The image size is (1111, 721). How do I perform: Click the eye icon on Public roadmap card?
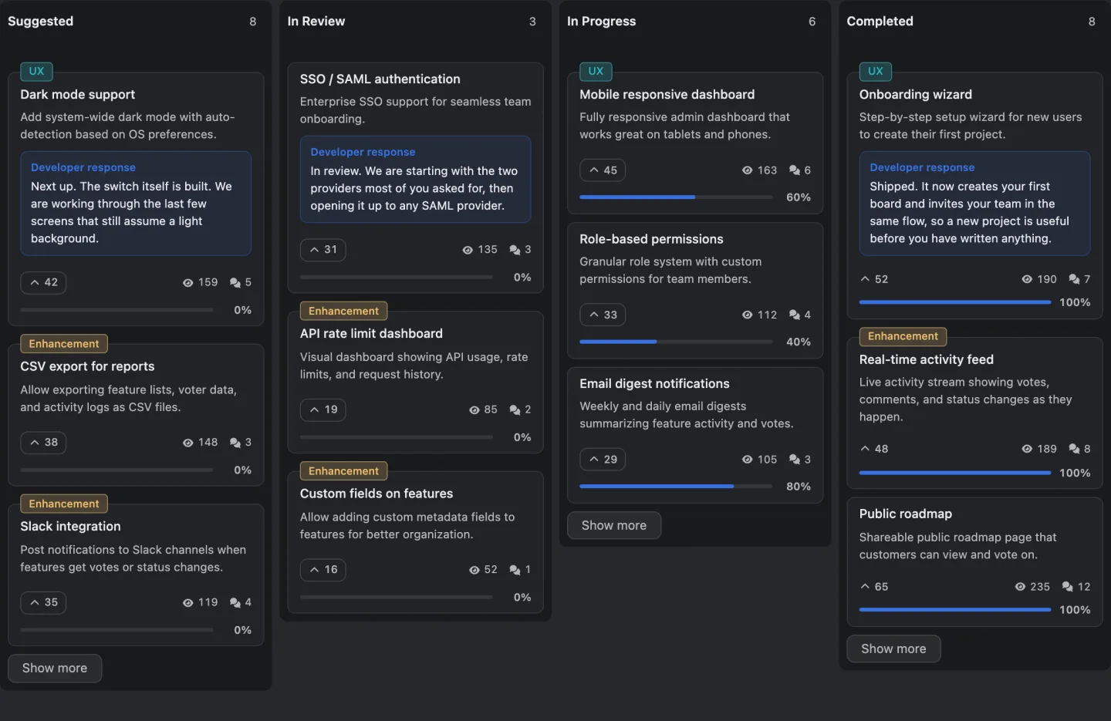(x=1020, y=587)
